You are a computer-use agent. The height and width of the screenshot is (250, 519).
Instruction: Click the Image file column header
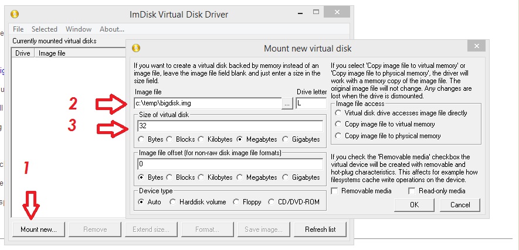tap(80, 53)
